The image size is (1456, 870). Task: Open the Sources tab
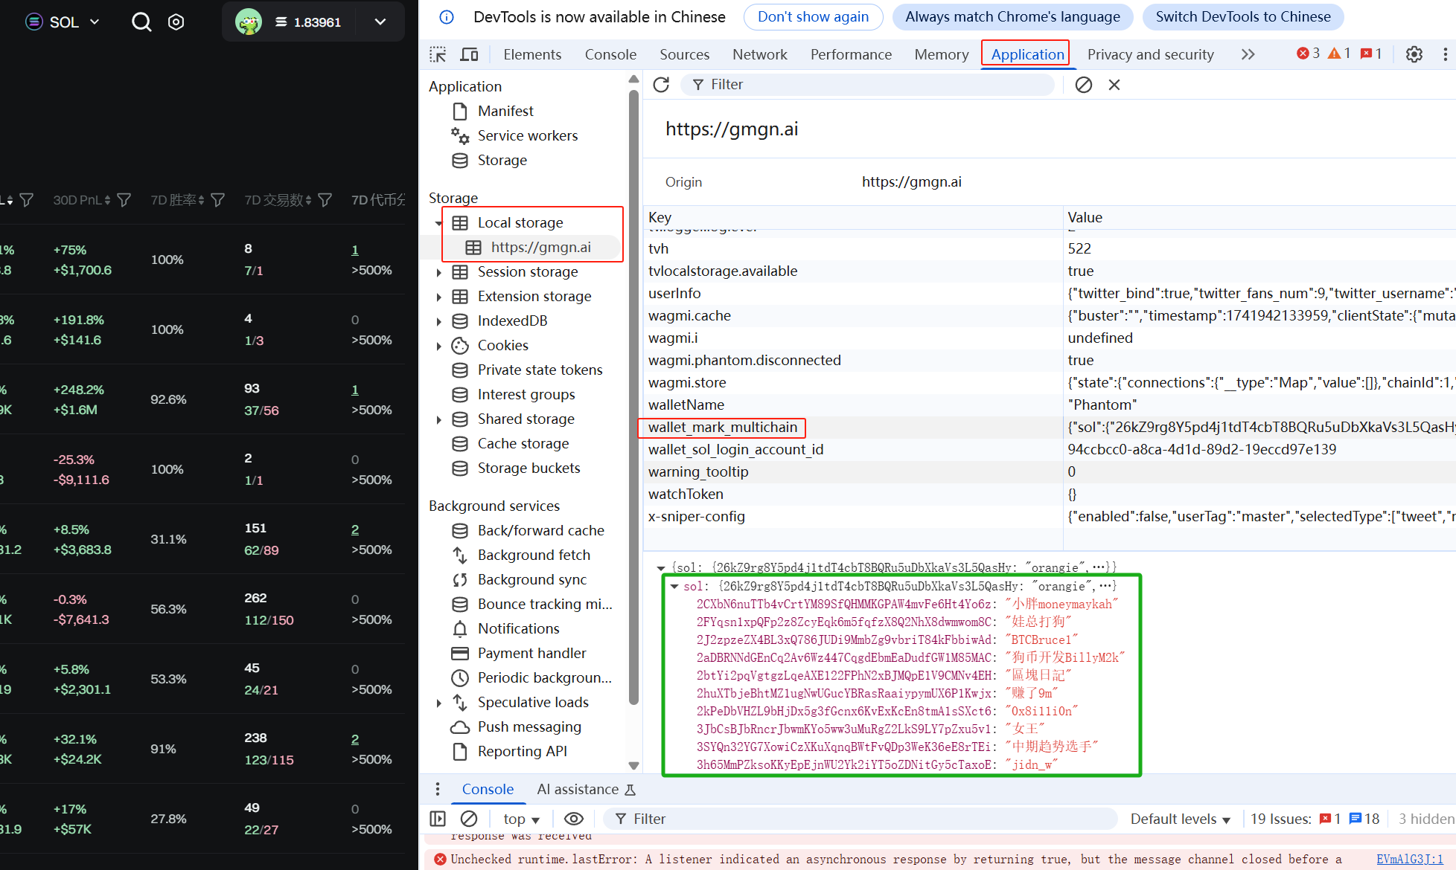(684, 54)
